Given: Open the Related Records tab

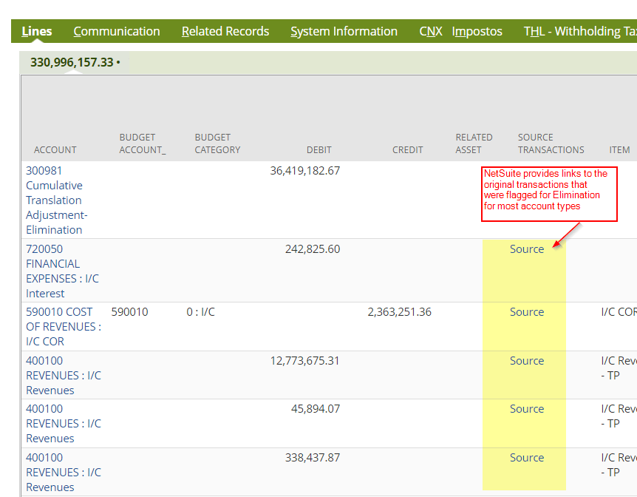Looking at the screenshot, I should (x=225, y=31).
